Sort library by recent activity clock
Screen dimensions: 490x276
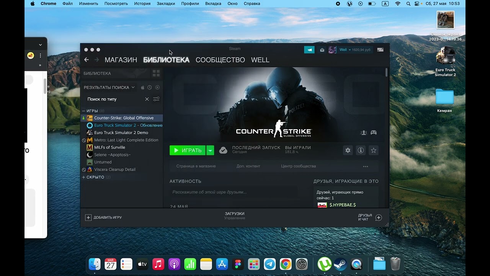coord(150,87)
